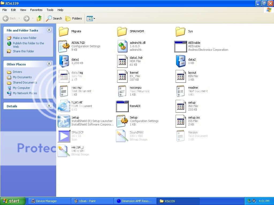Switch to Device Manager in taskbar

pyautogui.click(x=46, y=201)
